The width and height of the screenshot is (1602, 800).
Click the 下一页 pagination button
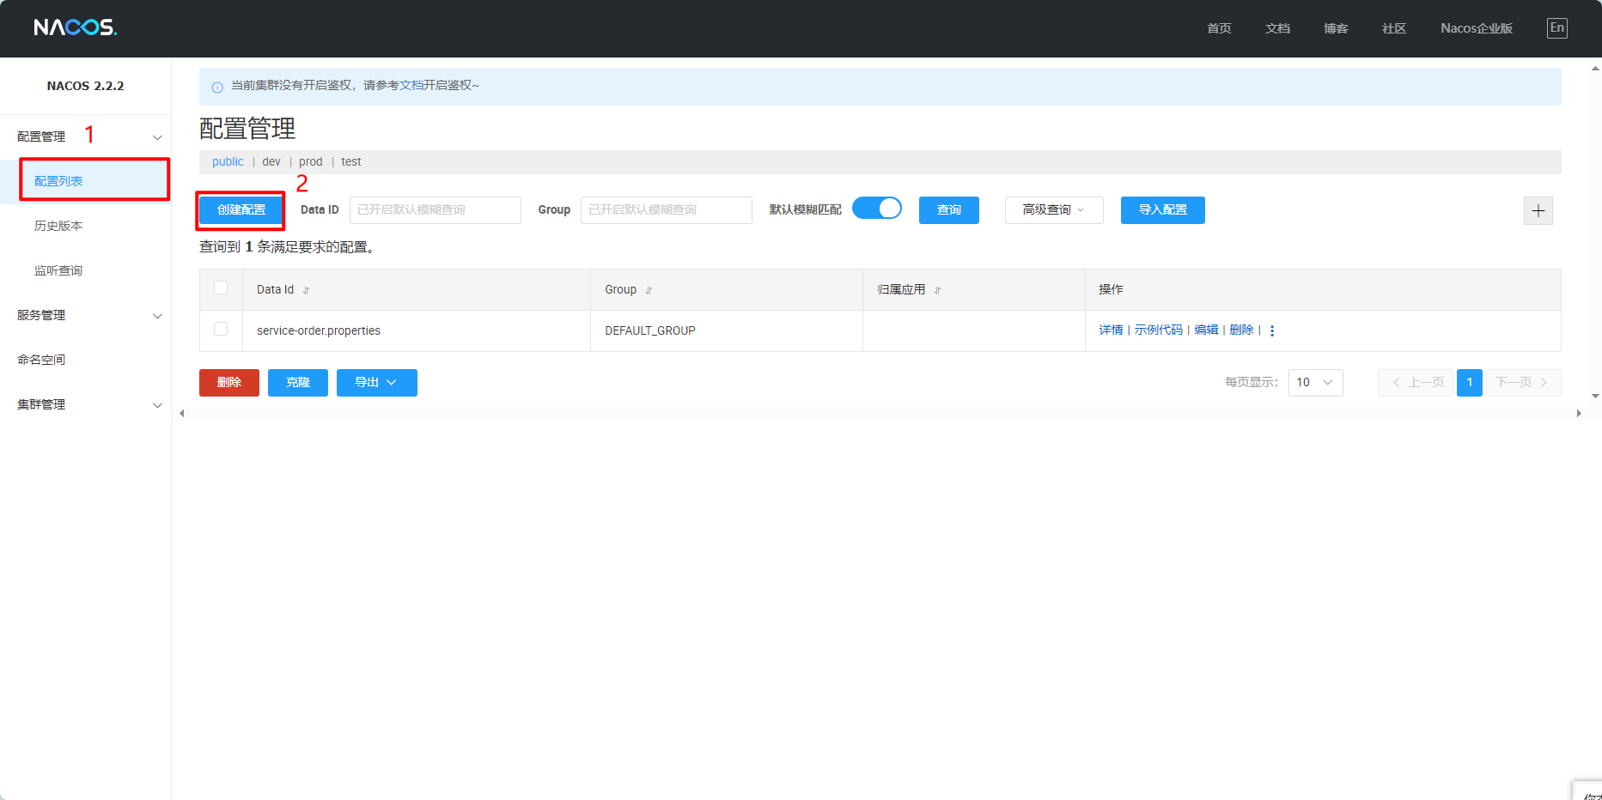[x=1523, y=383]
